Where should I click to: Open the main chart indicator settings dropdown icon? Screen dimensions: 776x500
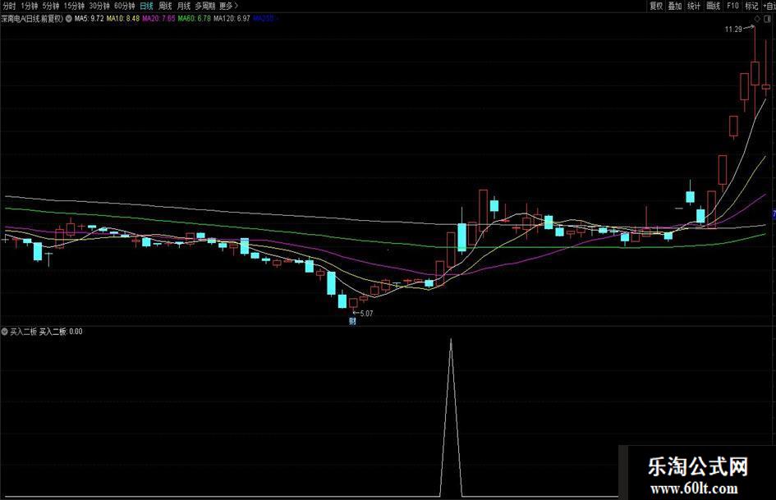coord(69,18)
